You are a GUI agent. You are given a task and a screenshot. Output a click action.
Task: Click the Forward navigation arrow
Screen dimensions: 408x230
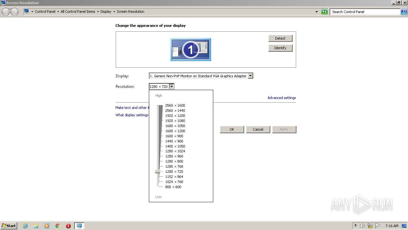[14, 12]
